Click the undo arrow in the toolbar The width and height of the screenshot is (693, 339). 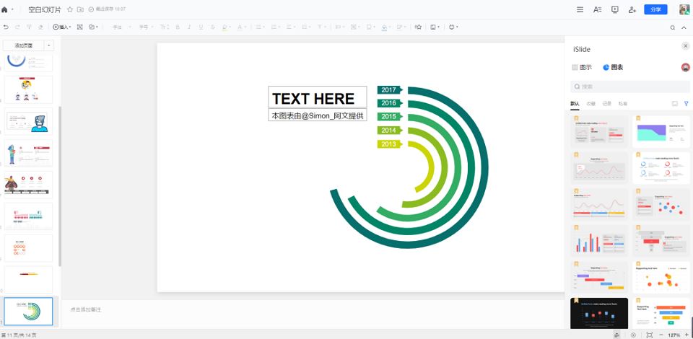[6, 27]
